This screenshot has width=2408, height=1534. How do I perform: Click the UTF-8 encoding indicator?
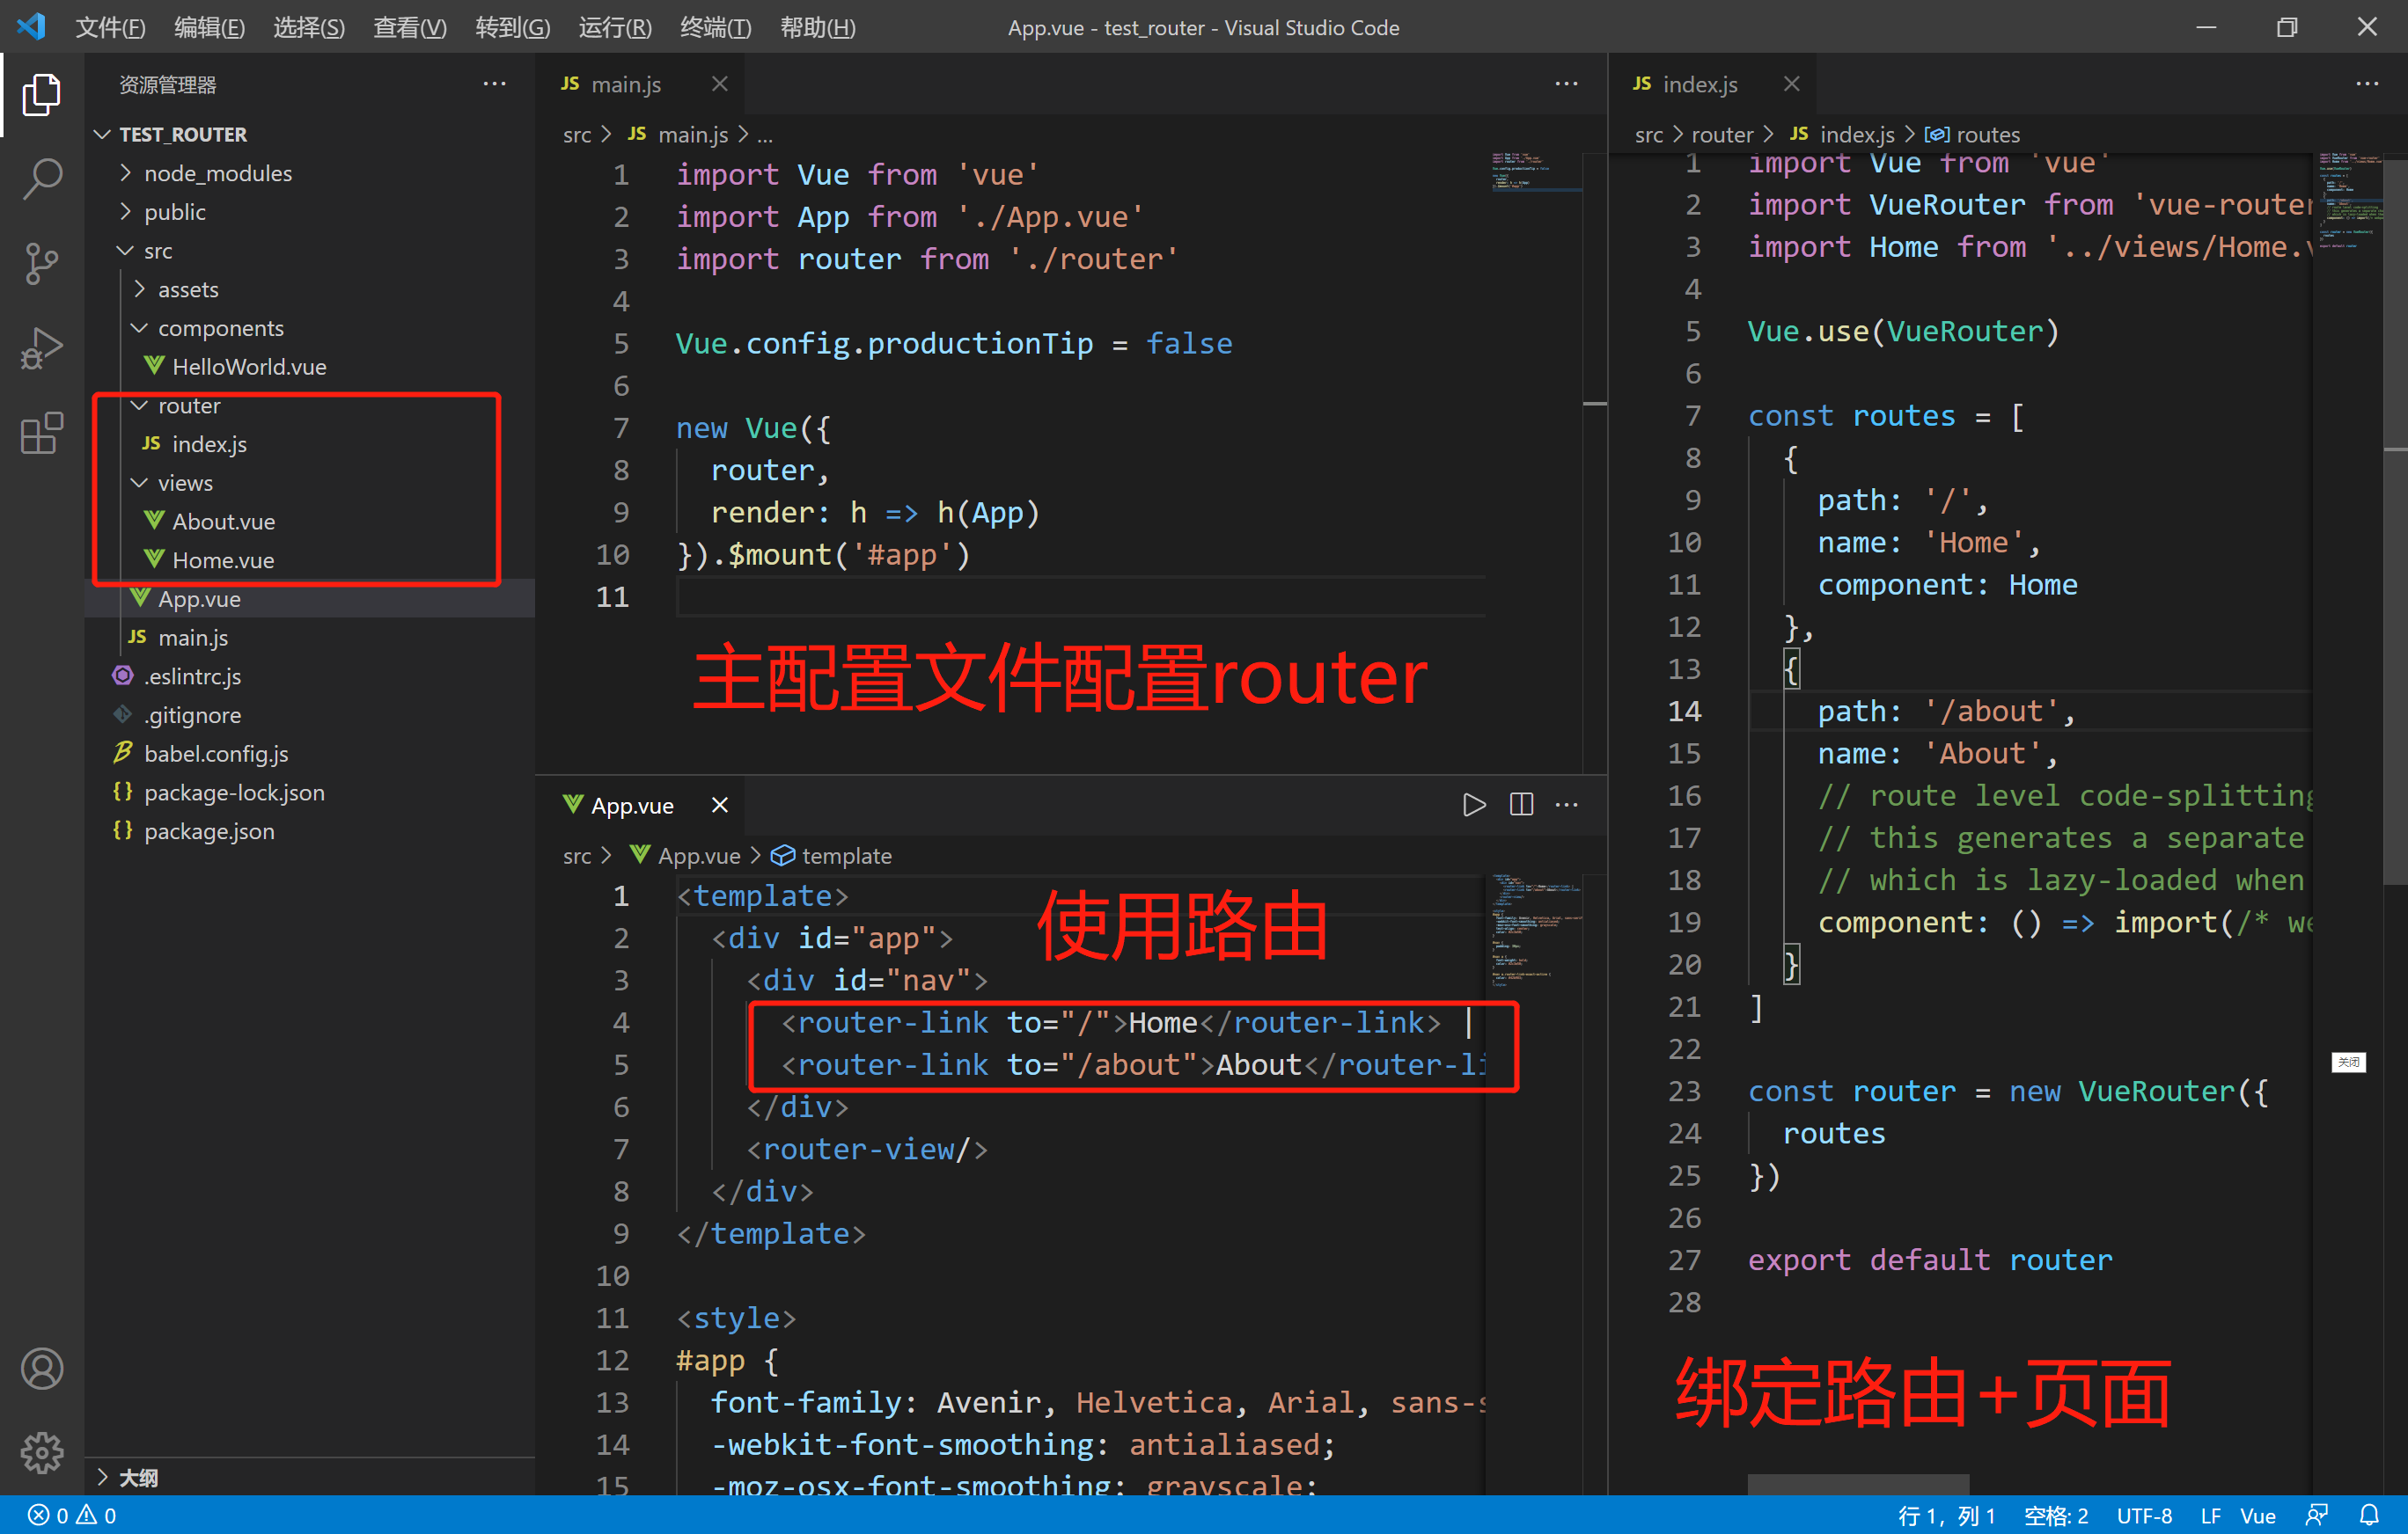coord(2143,1515)
